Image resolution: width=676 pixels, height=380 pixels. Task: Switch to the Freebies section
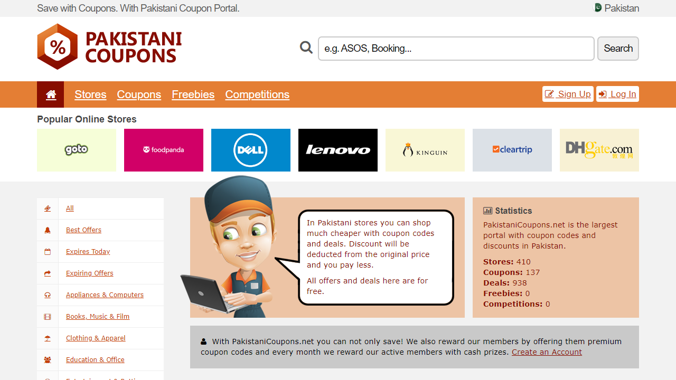tap(193, 94)
